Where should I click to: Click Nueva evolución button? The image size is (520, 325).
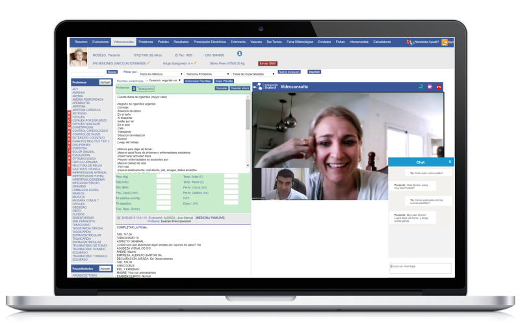coord(289,72)
